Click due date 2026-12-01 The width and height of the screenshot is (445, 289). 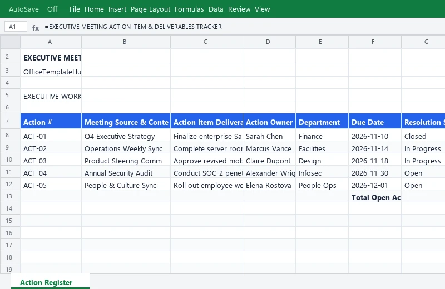point(375,185)
